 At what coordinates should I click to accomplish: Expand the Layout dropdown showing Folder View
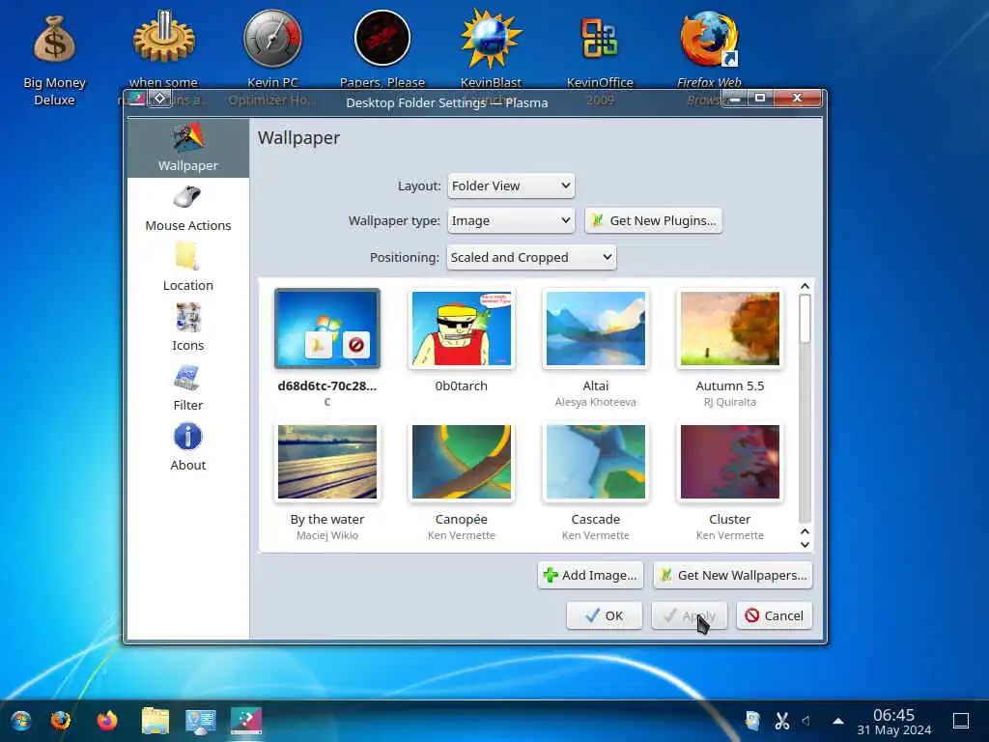point(511,185)
